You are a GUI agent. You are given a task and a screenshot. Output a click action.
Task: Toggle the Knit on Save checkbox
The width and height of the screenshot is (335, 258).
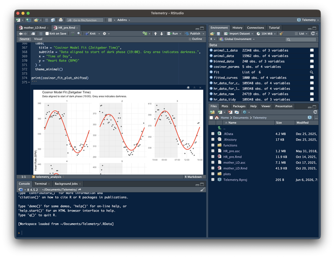47,33
